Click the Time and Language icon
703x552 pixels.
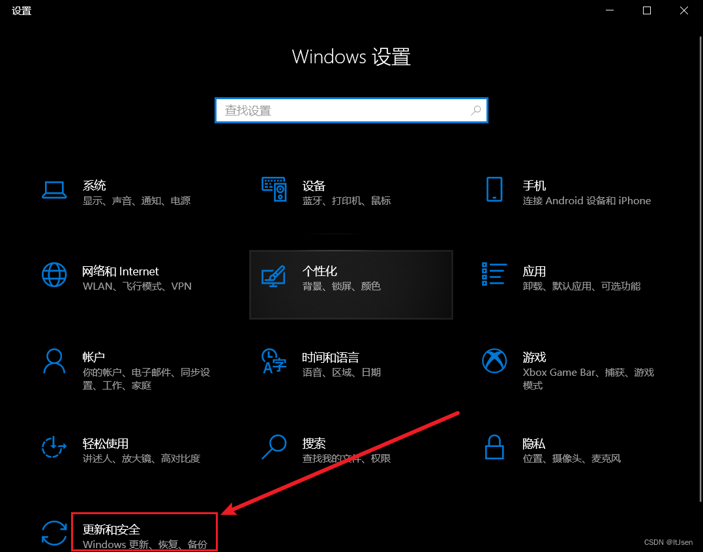pyautogui.click(x=274, y=361)
